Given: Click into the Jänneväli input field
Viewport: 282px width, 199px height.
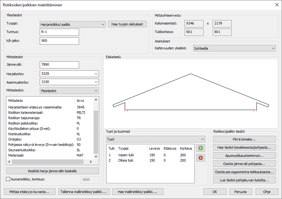Looking at the screenshot, I should 59,64.
